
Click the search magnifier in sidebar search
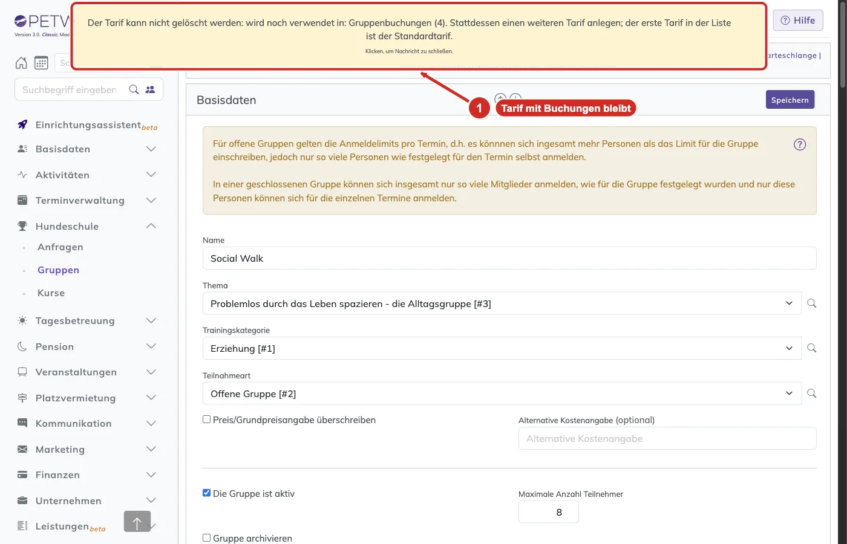pos(134,89)
